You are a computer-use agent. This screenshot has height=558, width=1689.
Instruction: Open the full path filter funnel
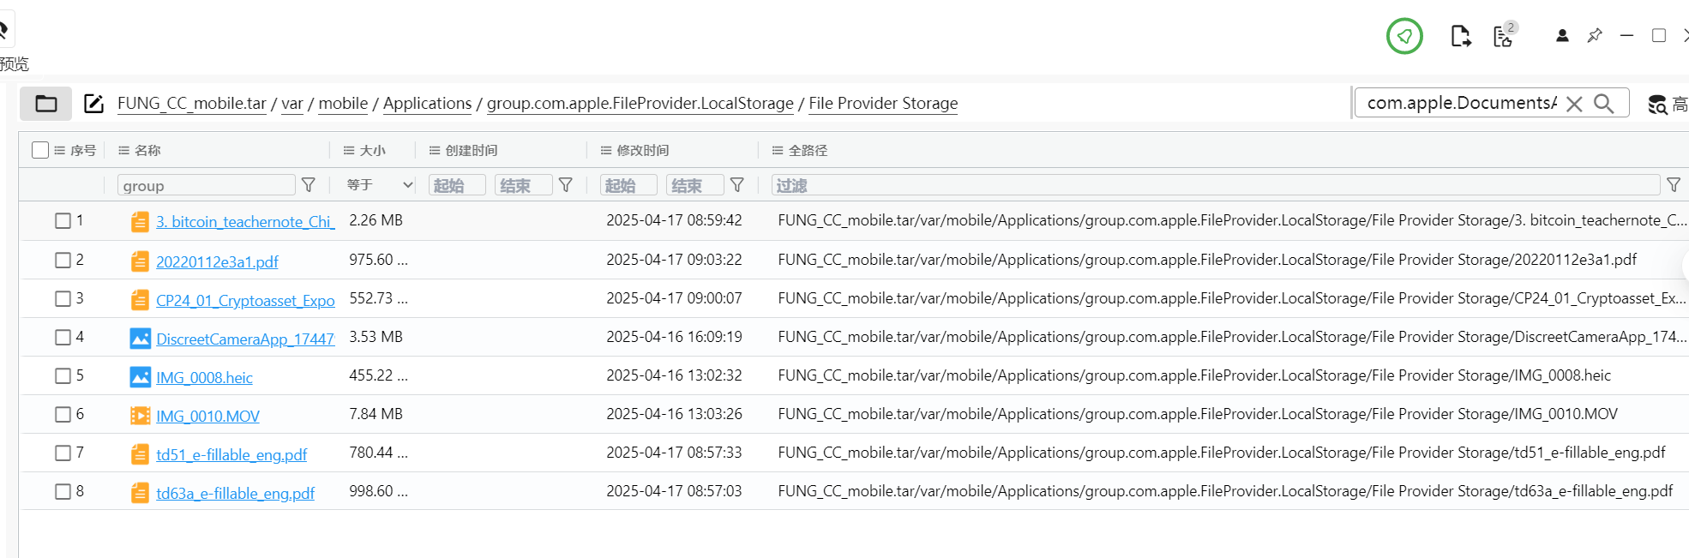pos(1674,185)
